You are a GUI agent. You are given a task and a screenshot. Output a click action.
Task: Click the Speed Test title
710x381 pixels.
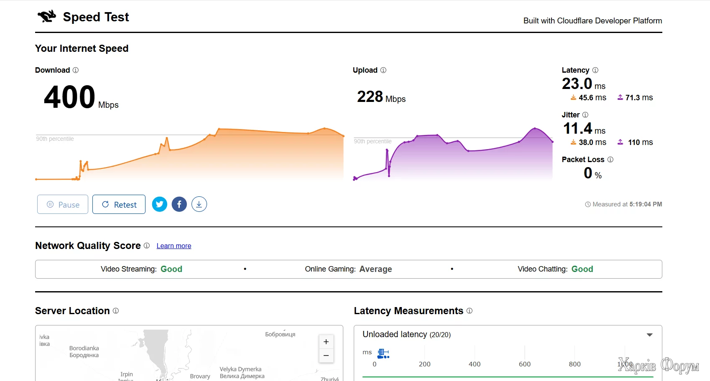[96, 17]
